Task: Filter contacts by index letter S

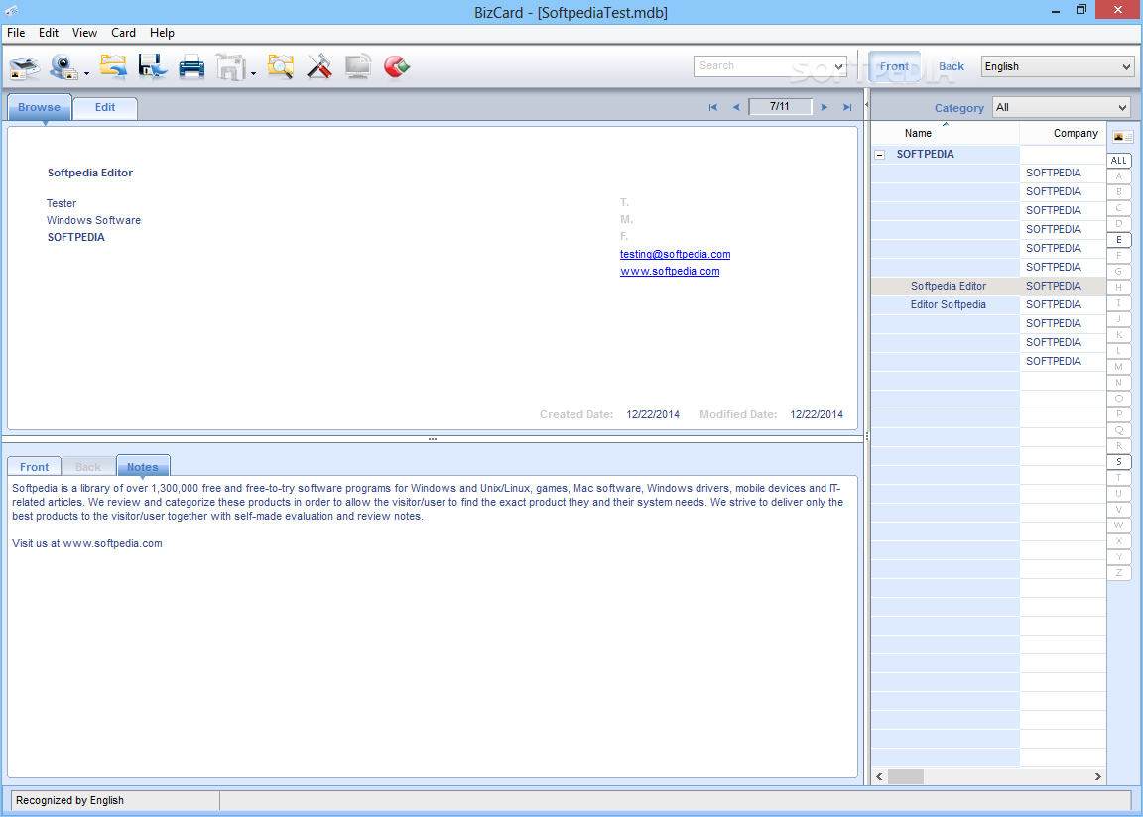Action: point(1119,462)
